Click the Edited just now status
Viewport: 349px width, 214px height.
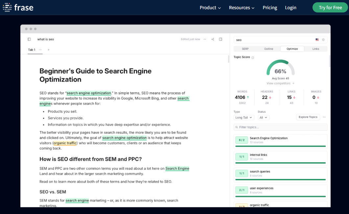[x=190, y=39]
